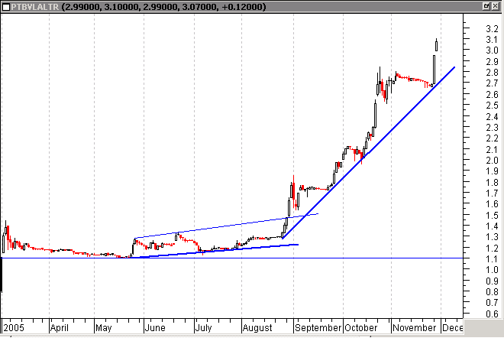
Task: Click the 1.0 price scale label
Action: (492, 270)
